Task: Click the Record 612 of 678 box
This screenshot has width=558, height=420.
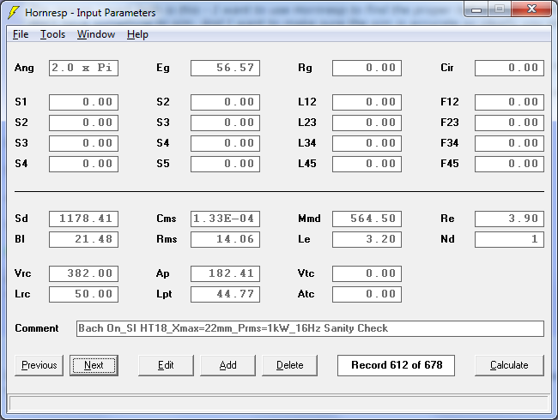Action: pos(396,365)
